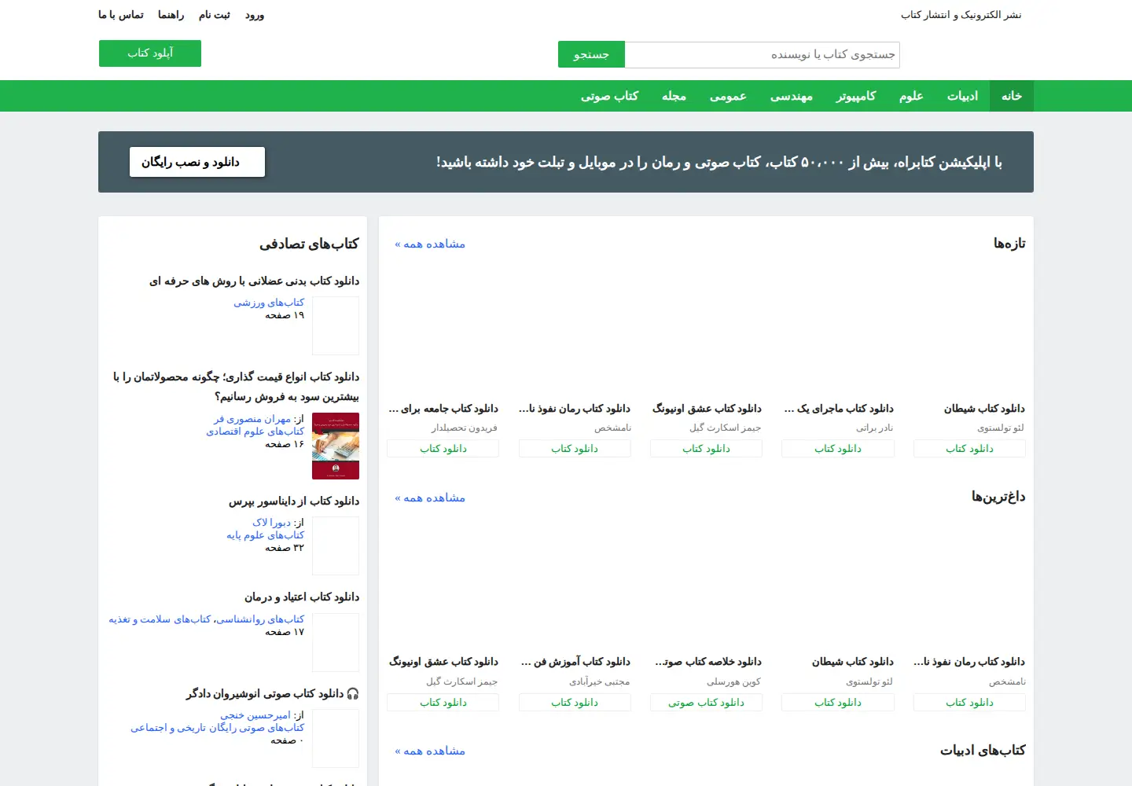Open the book title دانلود کتاب ماجرای یک
This screenshot has width=1132, height=786.
click(839, 409)
